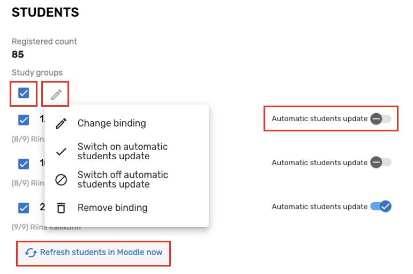This screenshot has height=274, width=413.
Task: Uncheck the third study group checkbox
Action: point(24,207)
